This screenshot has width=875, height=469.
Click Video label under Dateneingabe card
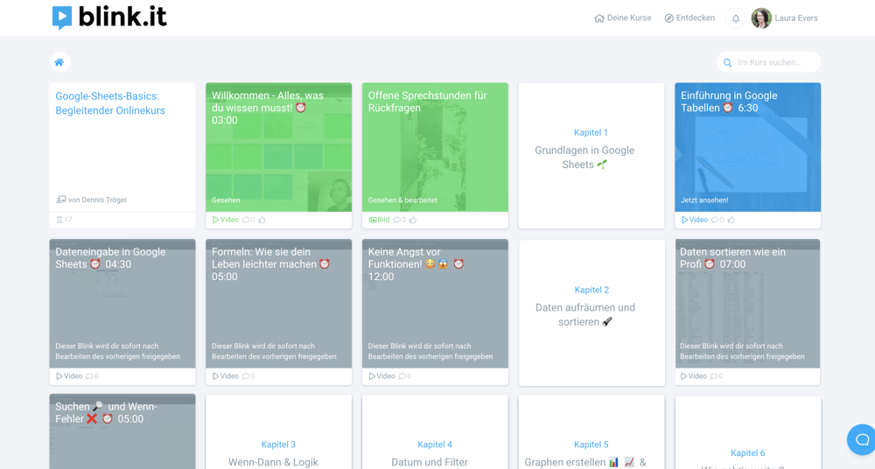pos(69,376)
